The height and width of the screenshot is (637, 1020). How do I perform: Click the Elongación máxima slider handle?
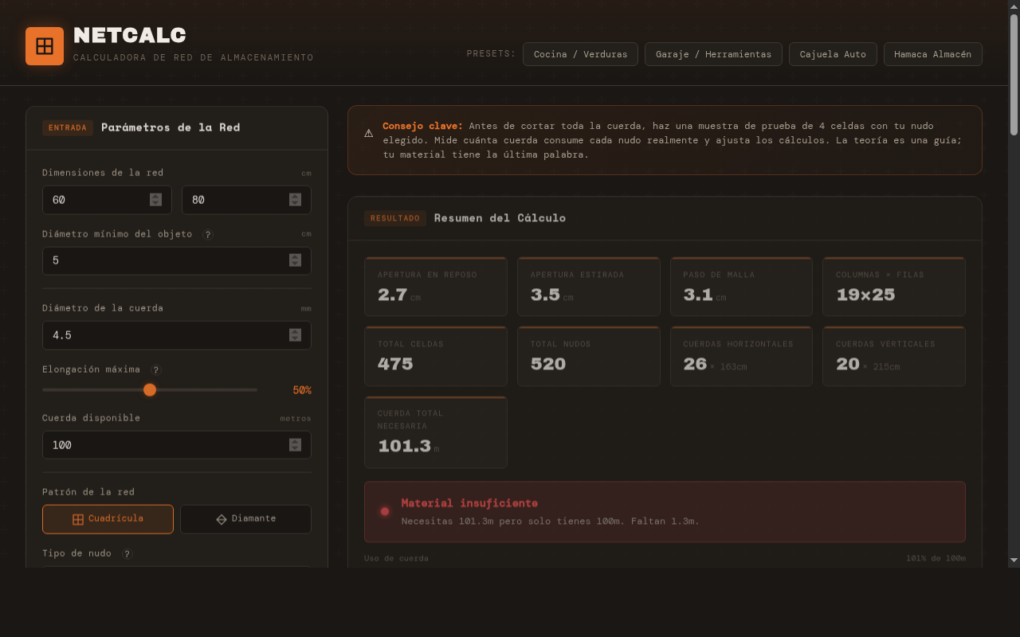click(x=150, y=389)
